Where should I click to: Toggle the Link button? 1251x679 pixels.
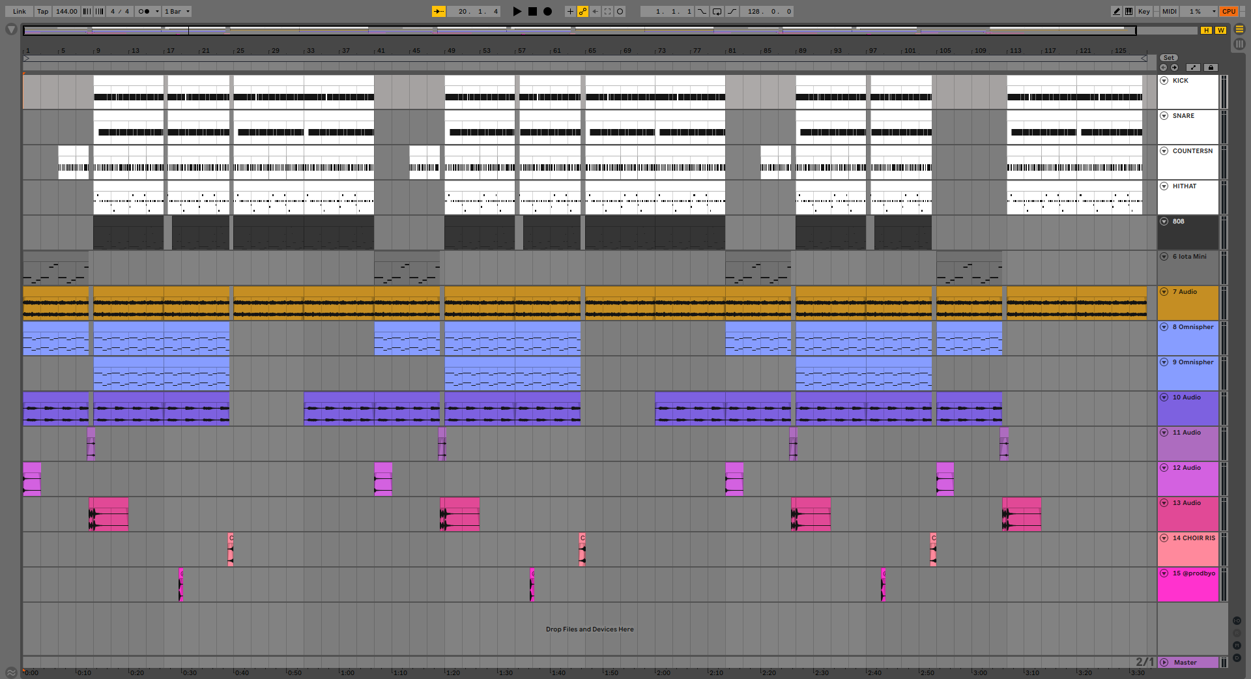(20, 11)
